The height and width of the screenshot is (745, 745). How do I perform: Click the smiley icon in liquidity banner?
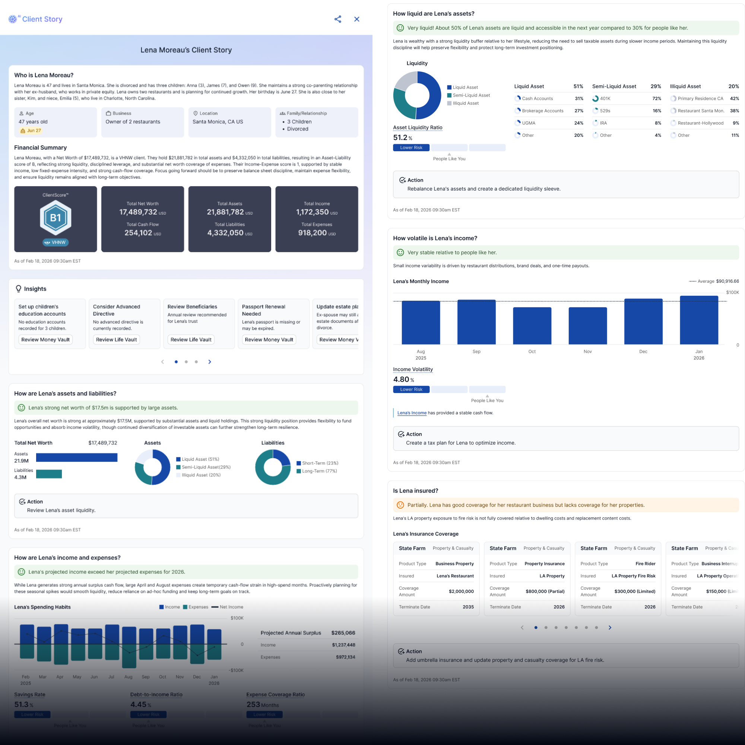(x=400, y=28)
